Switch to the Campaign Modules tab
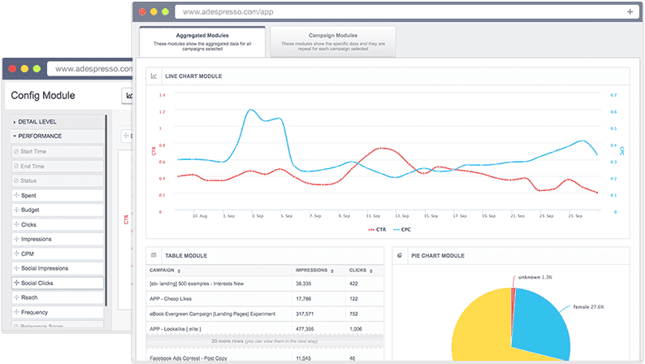645x364 pixels. (334, 41)
